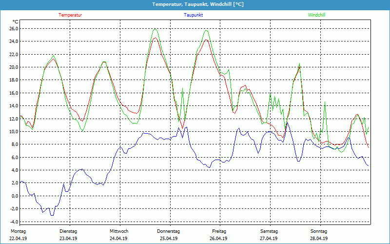This screenshot has height=244, width=390.
Task: Click the 25.04.19 date label
Action: [x=169, y=239]
